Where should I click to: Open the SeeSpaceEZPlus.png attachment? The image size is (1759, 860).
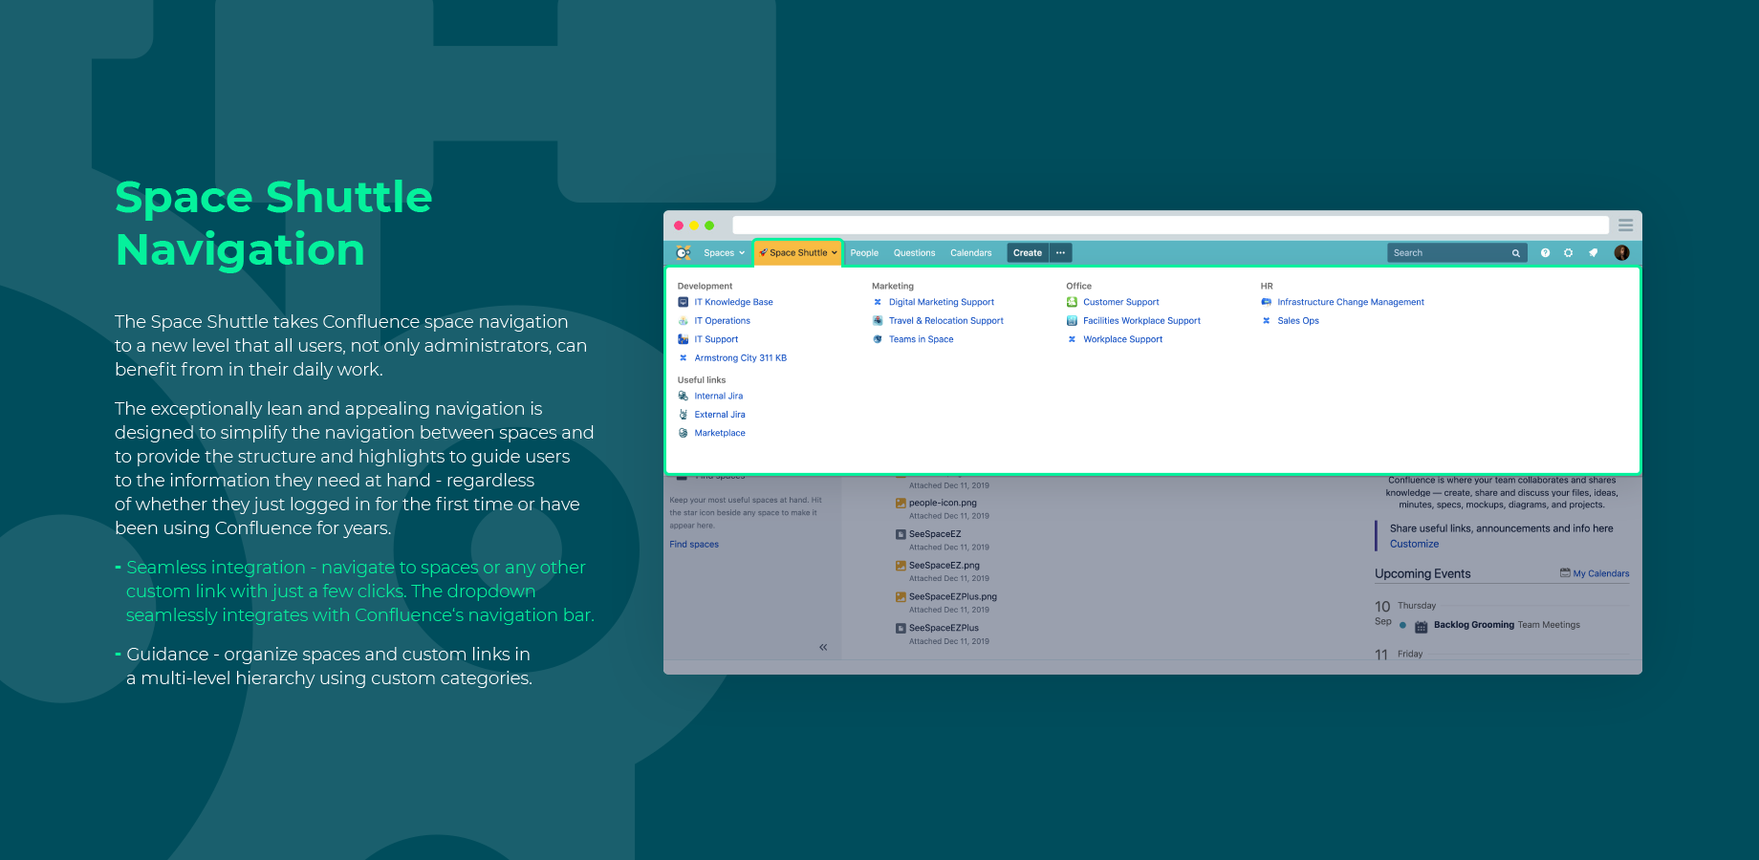coord(953,597)
